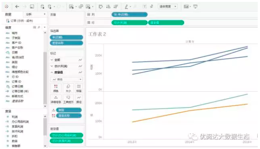Open the Label (标签) marks card button

(79, 88)
